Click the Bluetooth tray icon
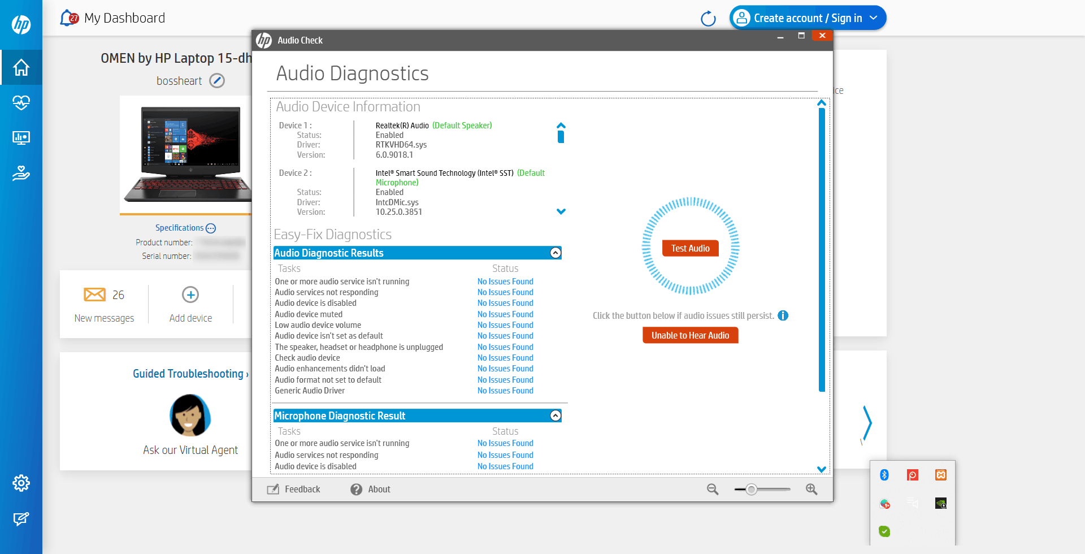 [884, 475]
